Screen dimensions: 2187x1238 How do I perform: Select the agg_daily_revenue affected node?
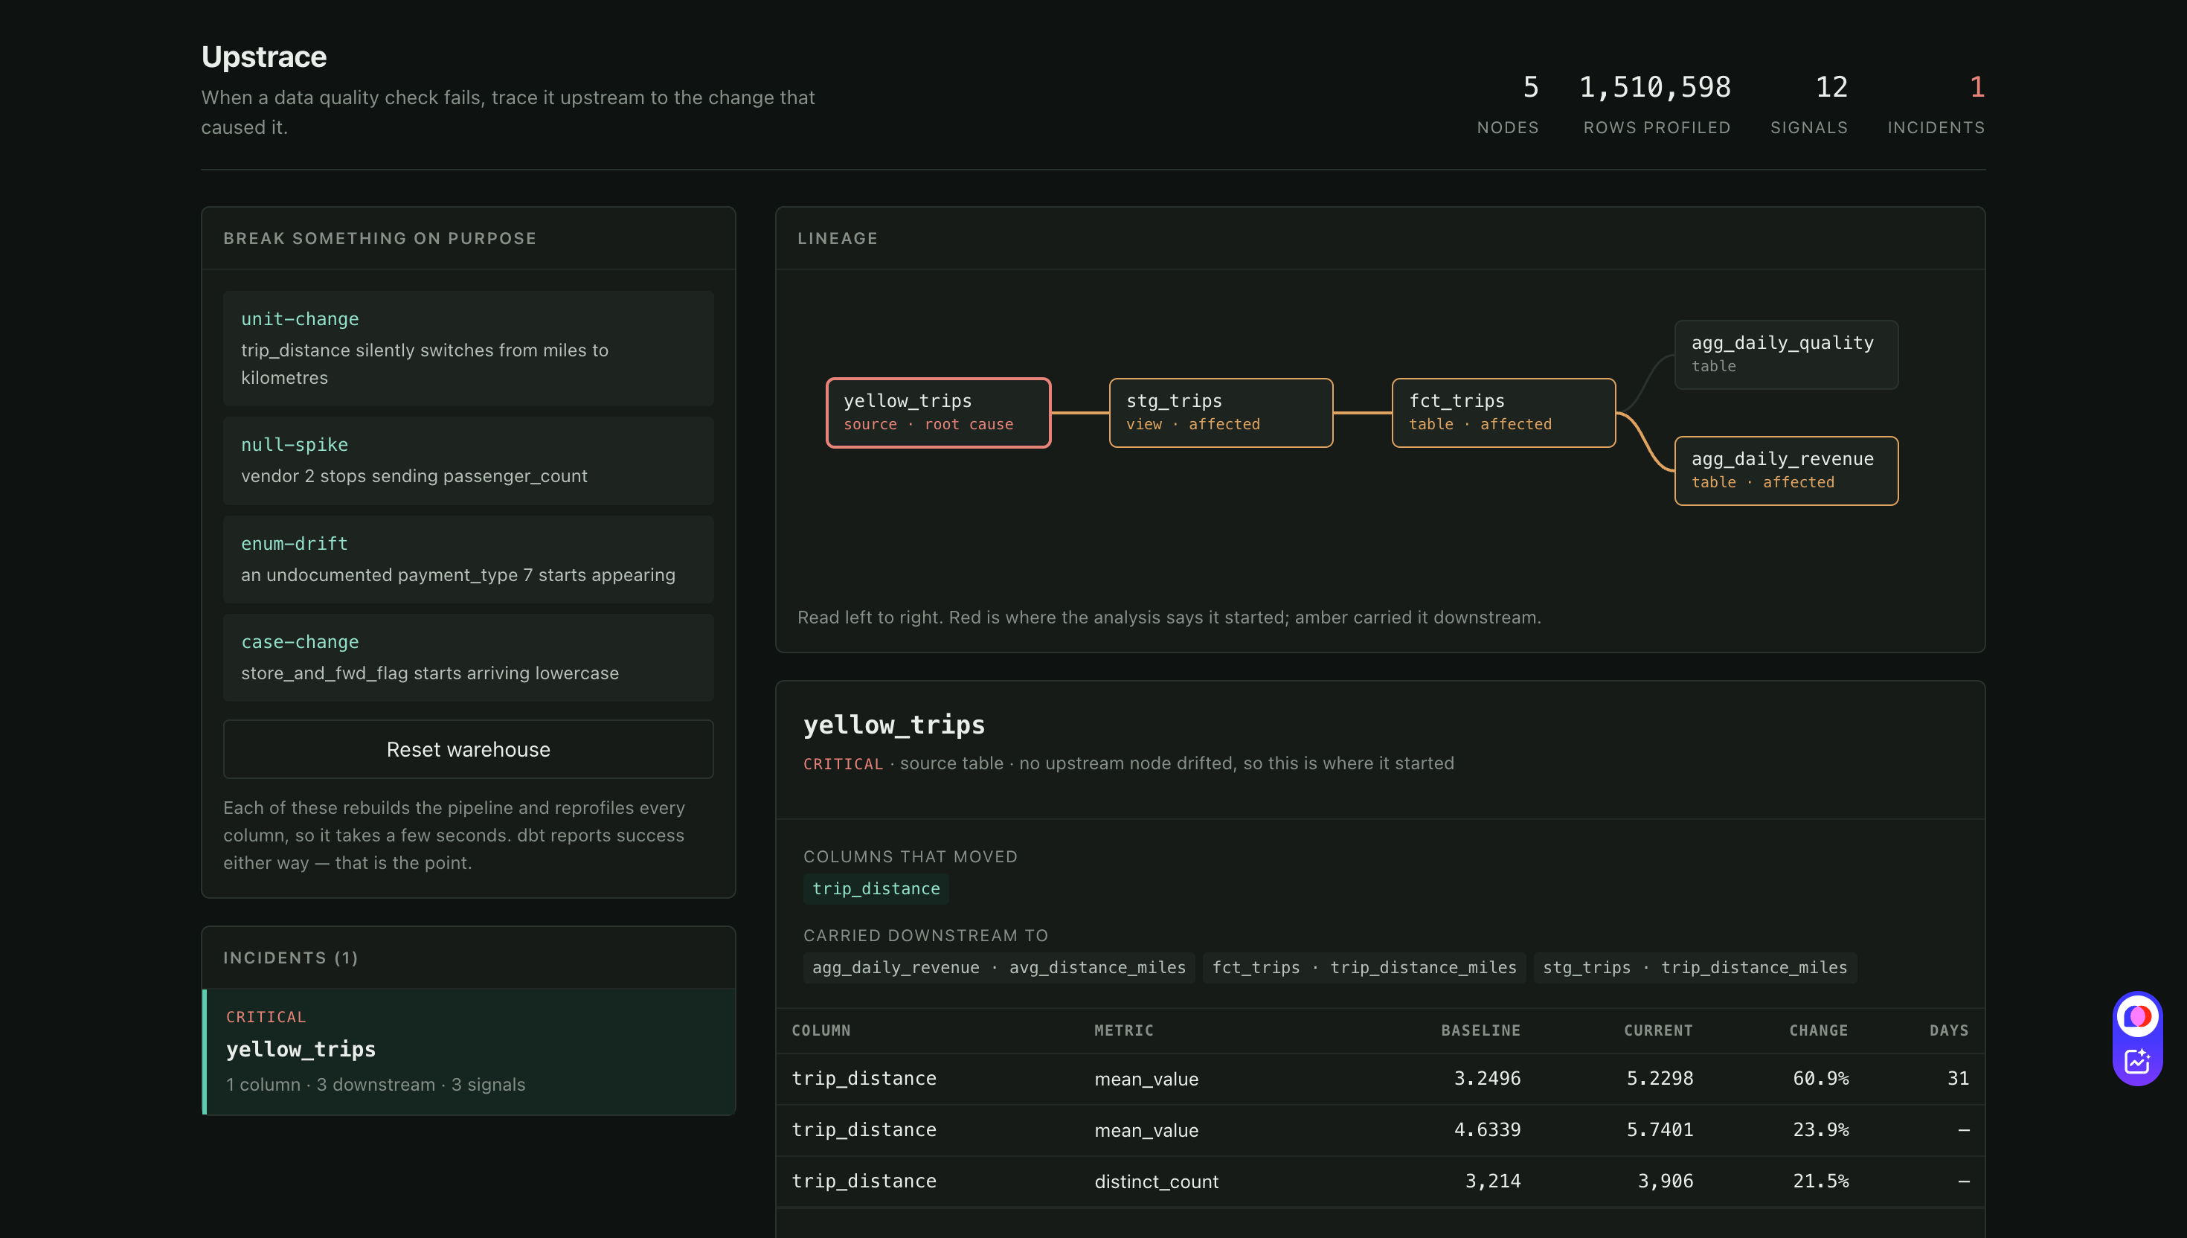1787,471
